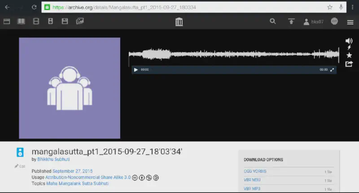Image resolution: width=359 pixels, height=193 pixels.
Task: Open the search magnifier in navbar
Action: [x=273, y=21]
